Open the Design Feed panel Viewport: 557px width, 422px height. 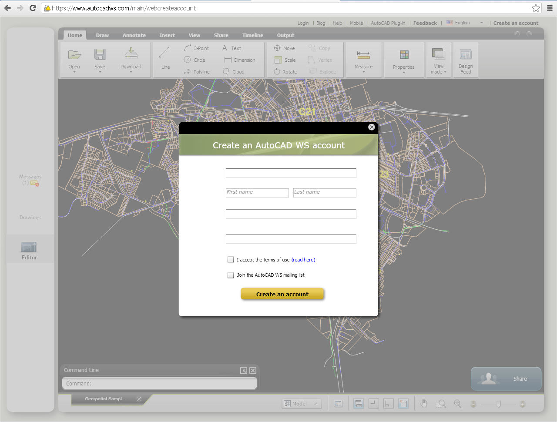click(466, 60)
